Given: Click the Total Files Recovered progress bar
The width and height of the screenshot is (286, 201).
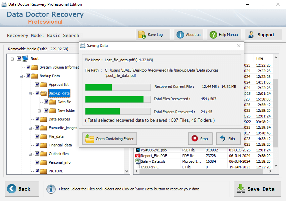Looking at the screenshot, I should [x=118, y=99].
